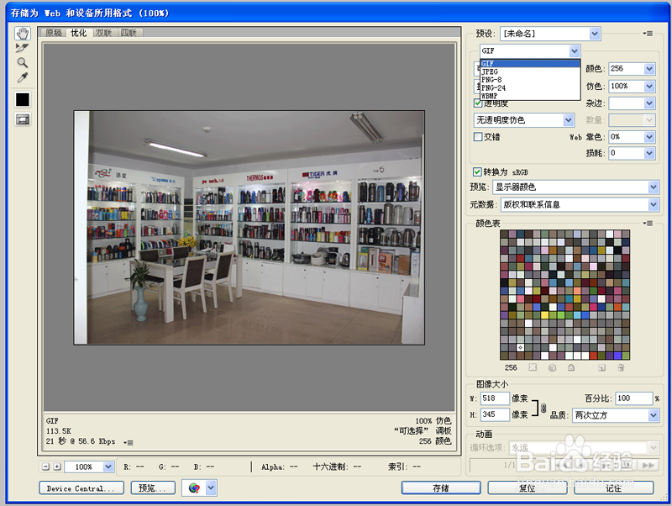Toggle the 透明度 checkbox
This screenshot has height=506, width=672.
(x=478, y=103)
